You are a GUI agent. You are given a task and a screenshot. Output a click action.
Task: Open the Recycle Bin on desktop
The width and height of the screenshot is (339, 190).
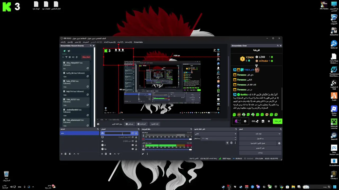6,176
